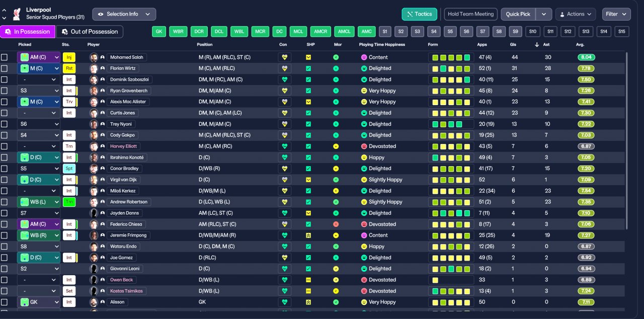Tick the checkbox for Alisson
This screenshot has height=319, width=644.
(x=5, y=302)
